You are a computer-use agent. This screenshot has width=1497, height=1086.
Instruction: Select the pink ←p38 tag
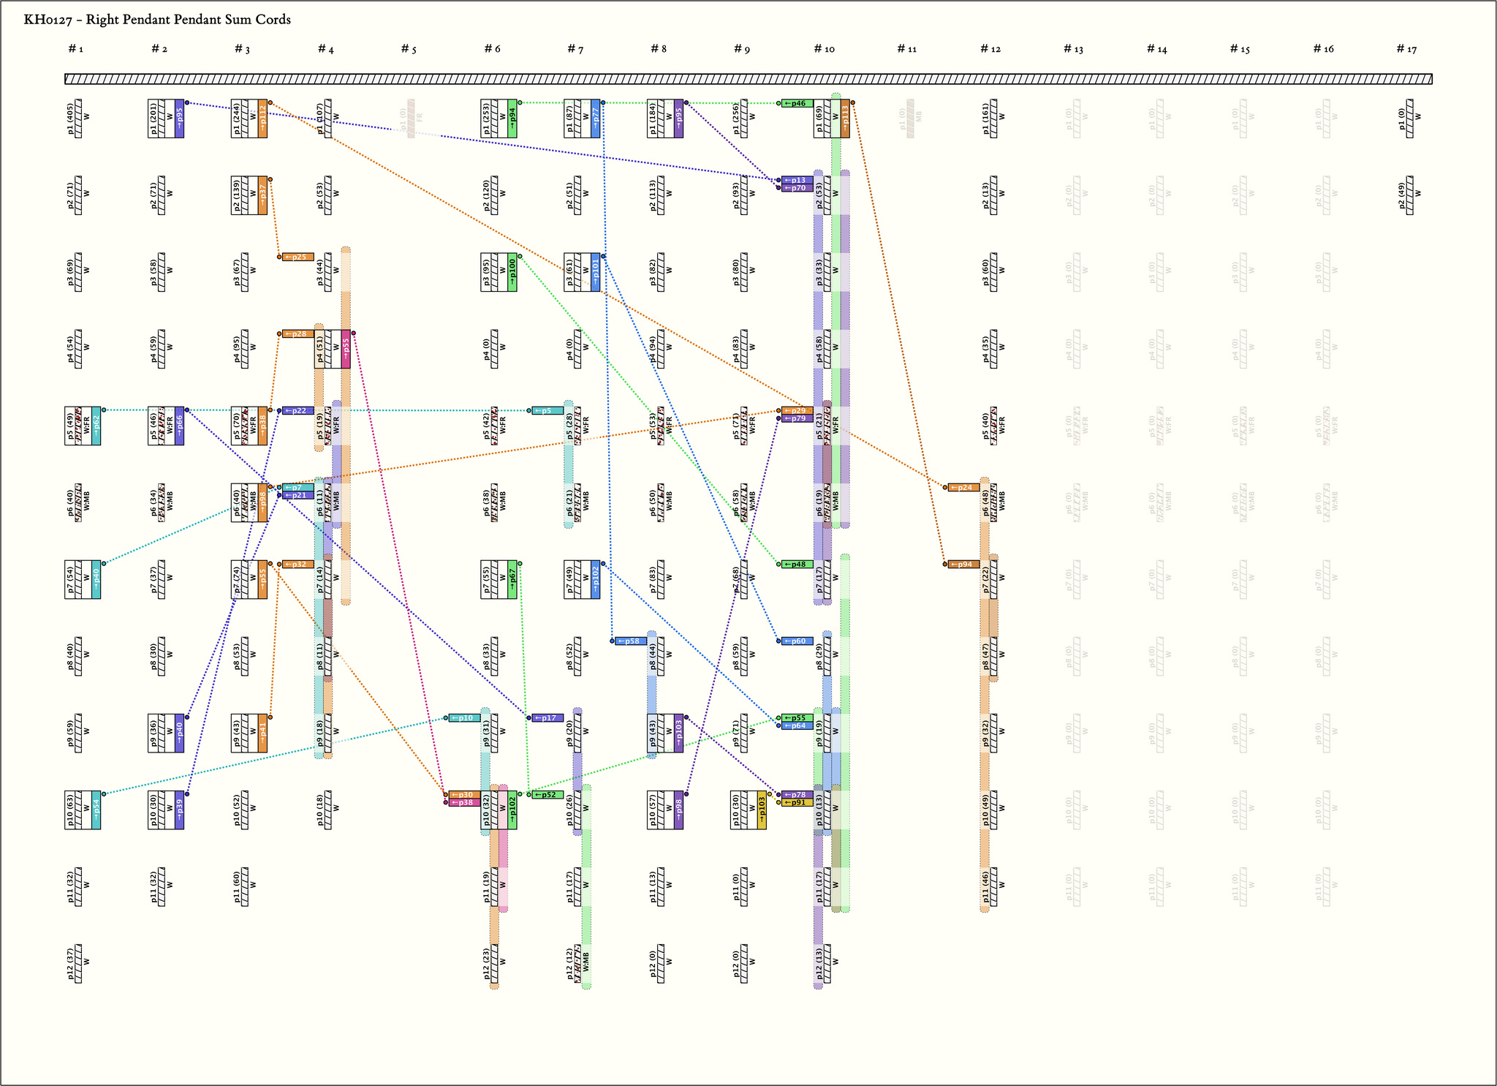(464, 802)
